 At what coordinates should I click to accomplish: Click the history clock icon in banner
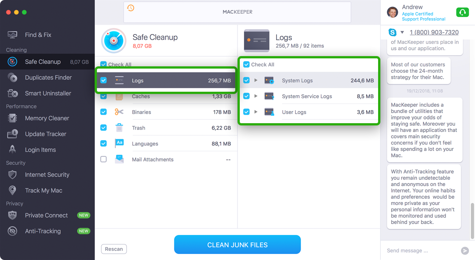pos(131,8)
